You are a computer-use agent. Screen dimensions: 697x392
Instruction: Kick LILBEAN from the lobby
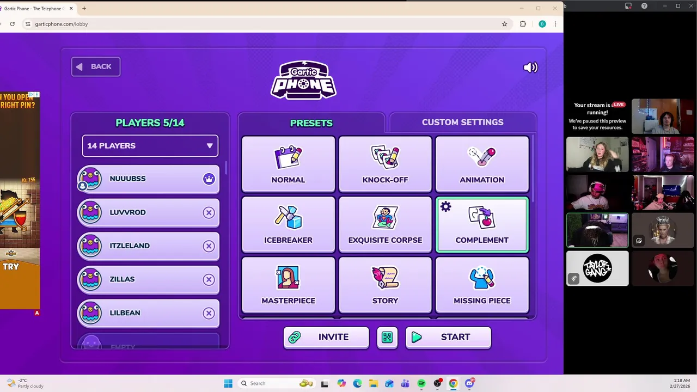[x=209, y=313]
